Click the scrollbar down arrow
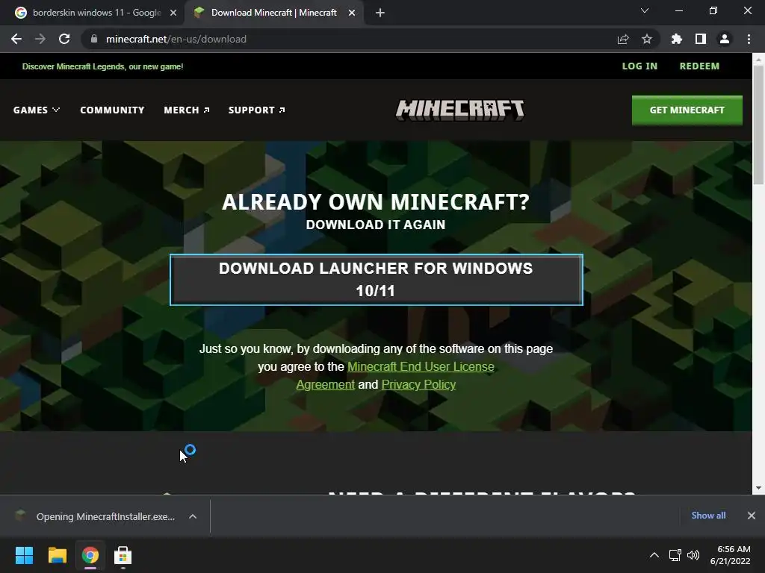765x573 pixels. coord(758,488)
